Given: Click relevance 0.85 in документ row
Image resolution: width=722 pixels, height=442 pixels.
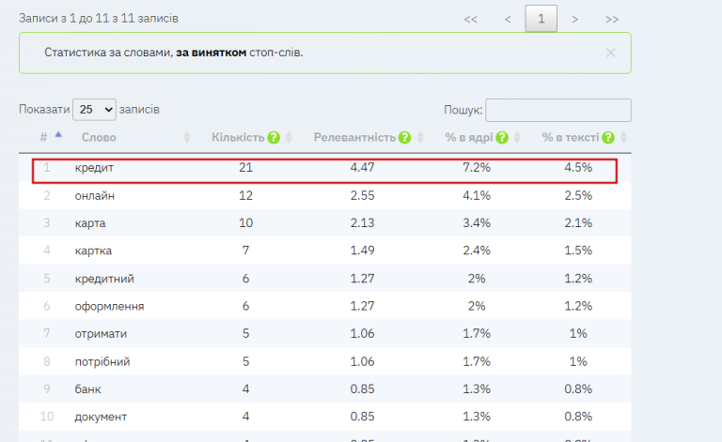Looking at the screenshot, I should [x=362, y=417].
